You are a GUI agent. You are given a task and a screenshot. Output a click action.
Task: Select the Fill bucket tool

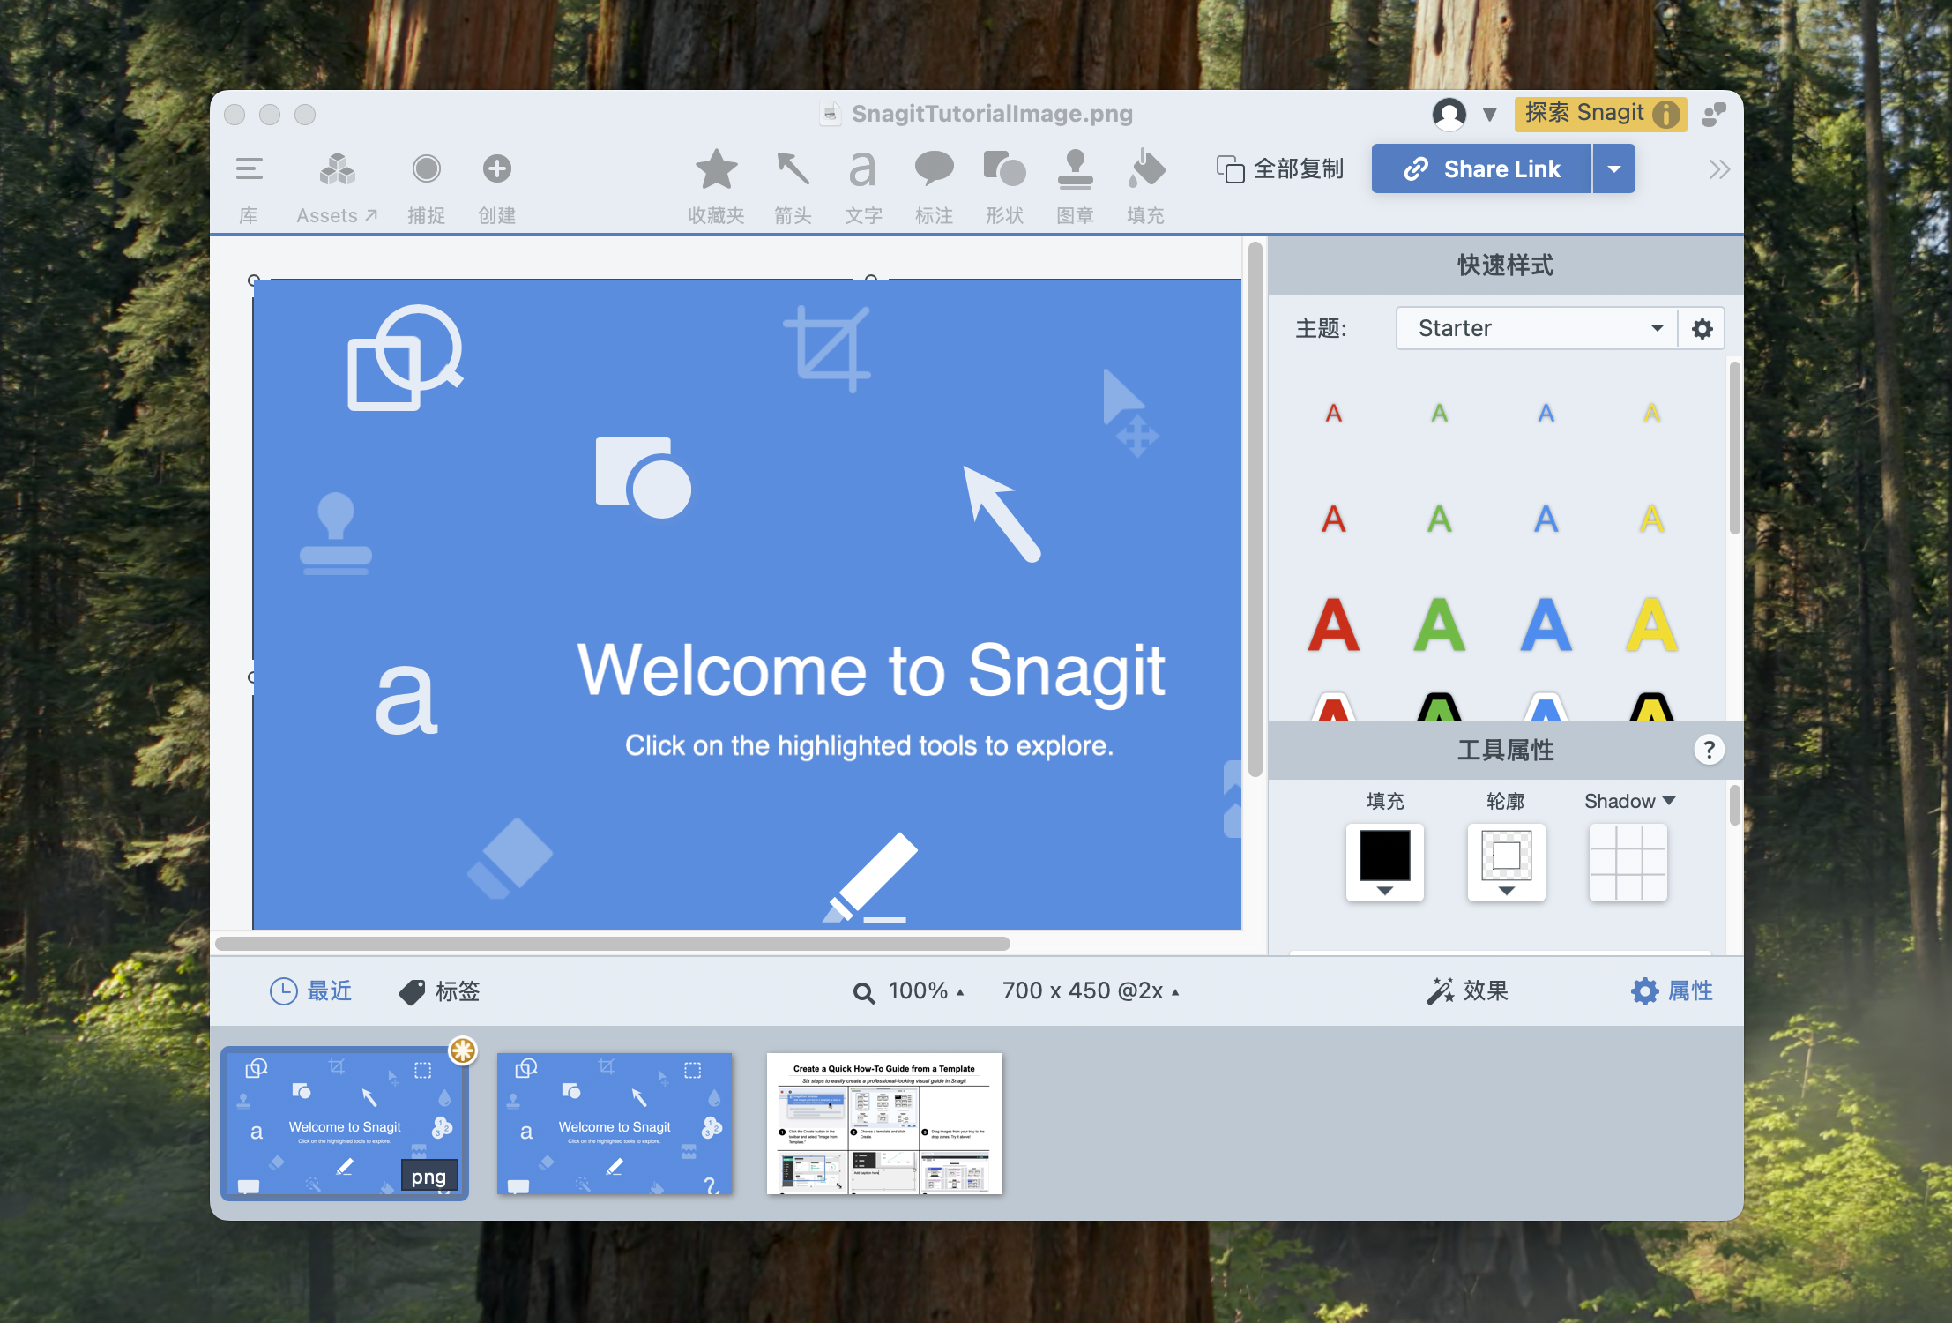(x=1145, y=168)
